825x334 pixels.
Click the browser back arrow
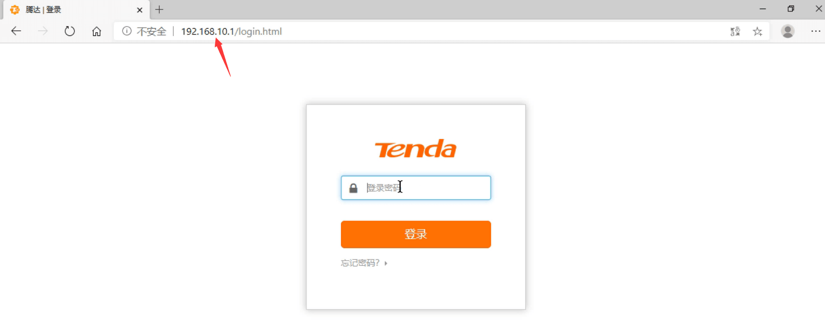16,31
